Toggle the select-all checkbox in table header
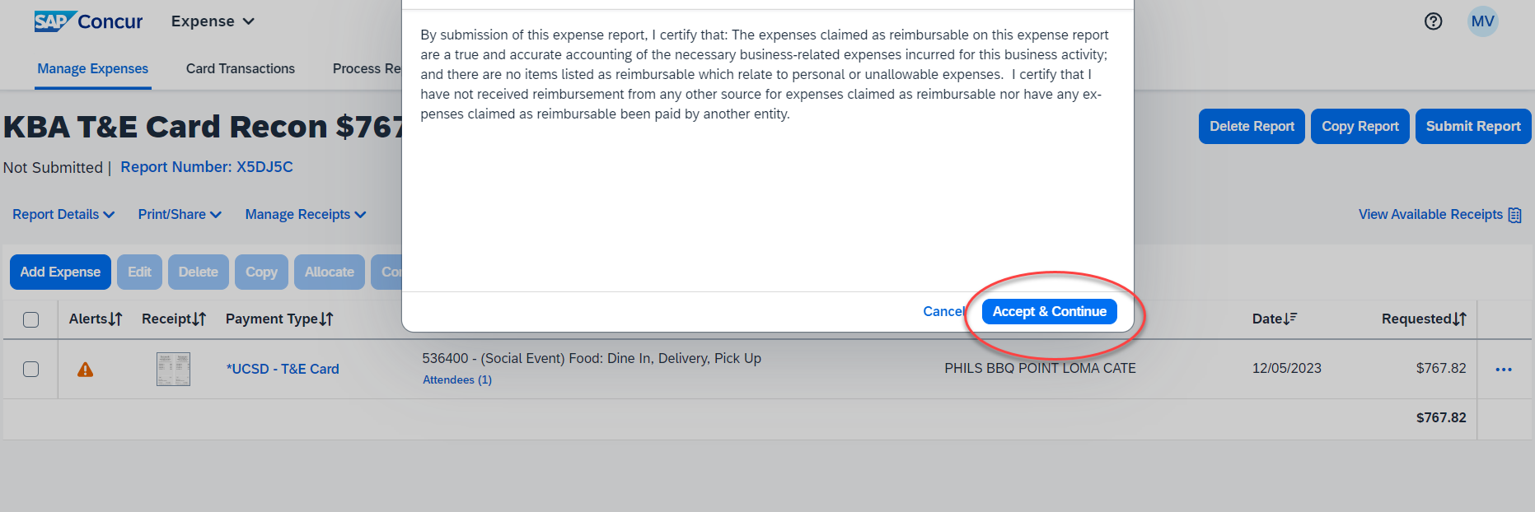This screenshot has width=1535, height=512. tap(31, 319)
